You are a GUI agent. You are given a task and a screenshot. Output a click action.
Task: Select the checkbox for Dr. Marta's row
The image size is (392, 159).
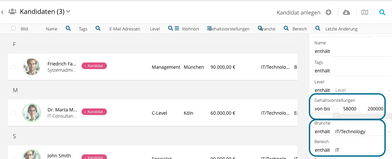coord(14,113)
